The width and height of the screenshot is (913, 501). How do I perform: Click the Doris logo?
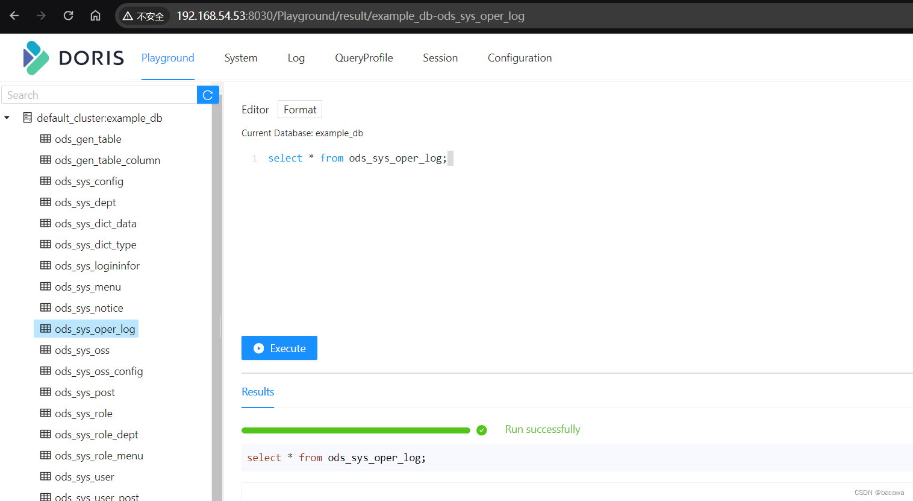[x=73, y=58]
